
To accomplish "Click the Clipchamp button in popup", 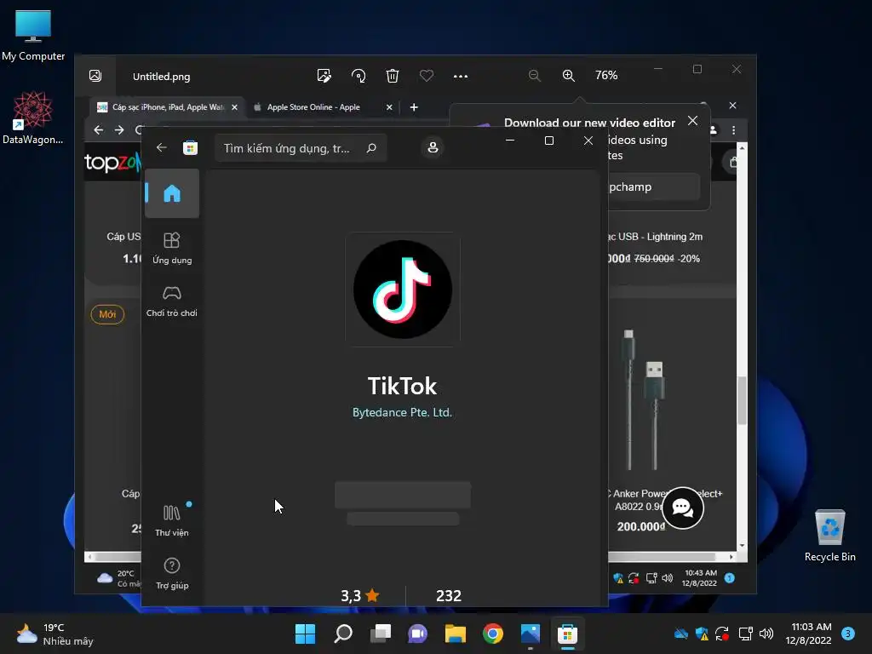I will (654, 186).
